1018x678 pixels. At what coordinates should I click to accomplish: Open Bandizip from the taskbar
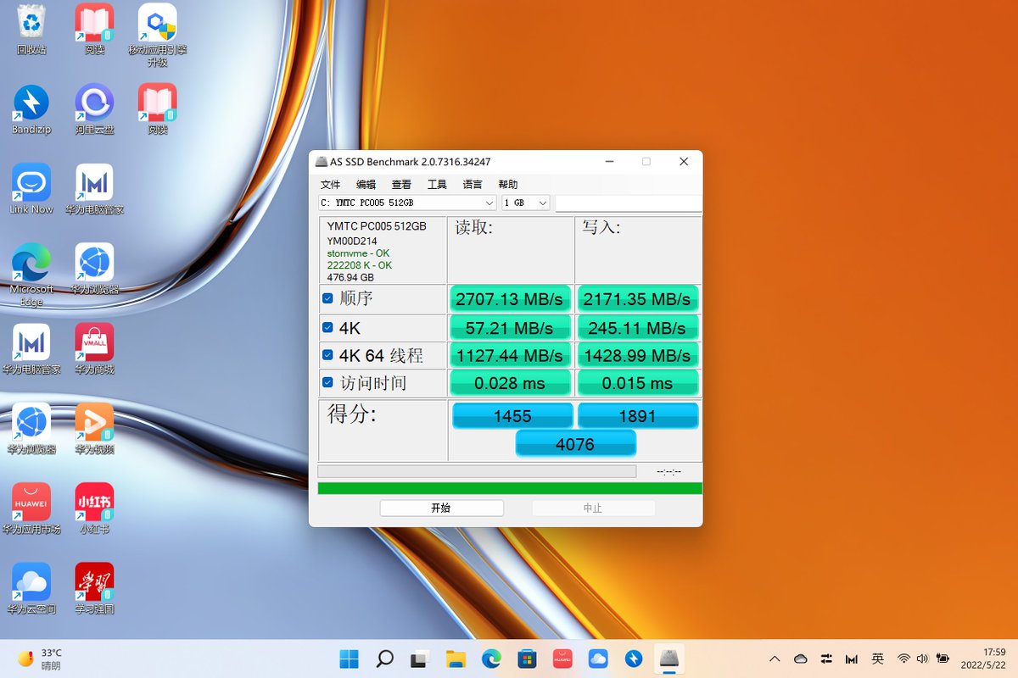(634, 659)
